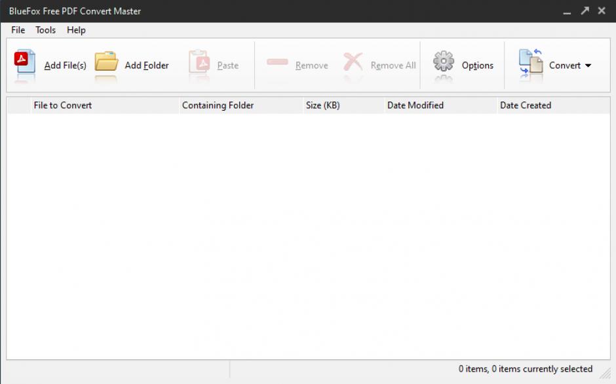This screenshot has height=384, width=616.
Task: Click the Paste text label
Action: (x=228, y=66)
